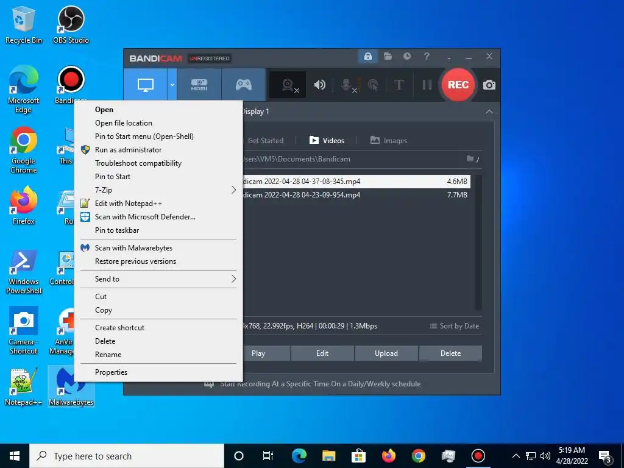Choose Open in the context menu

[158, 110]
